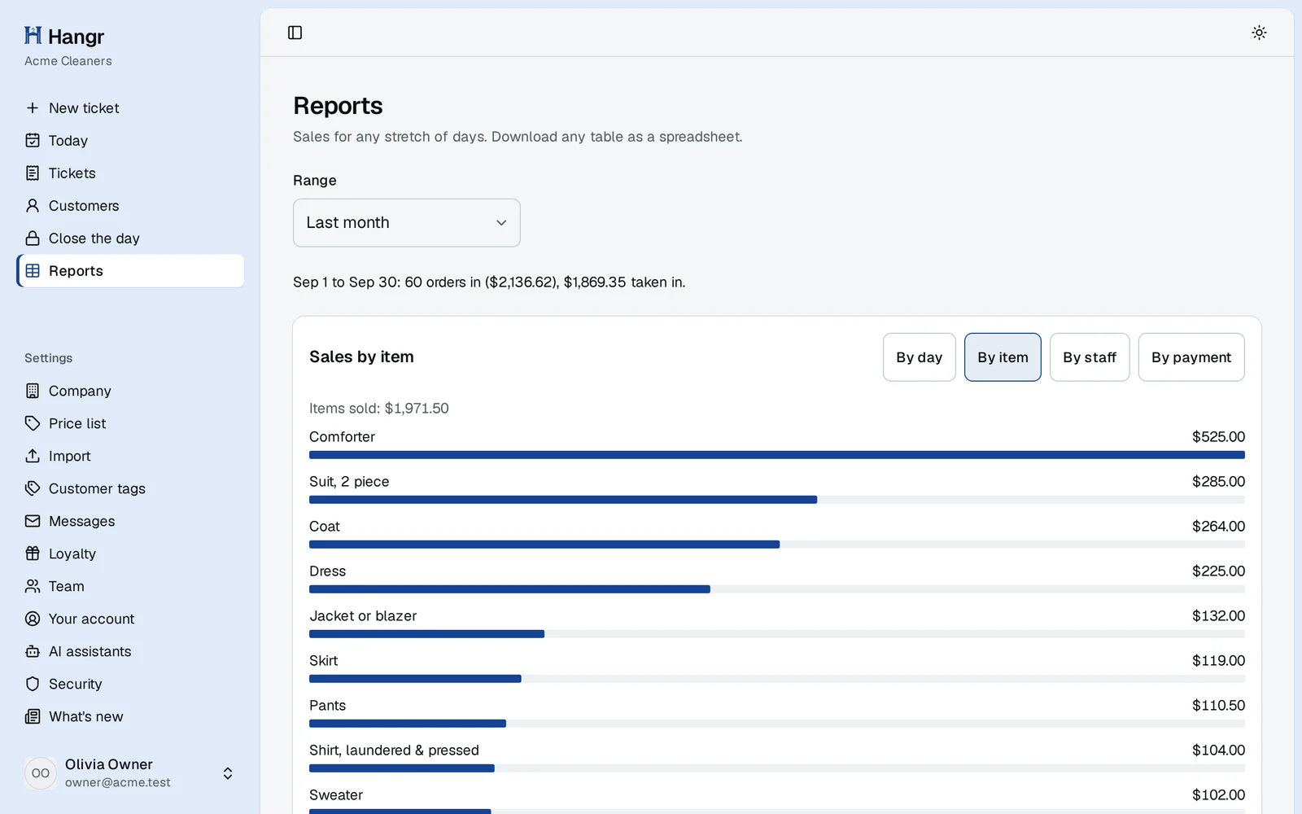Viewport: 1302px width, 814px height.
Task: Click the Hangr logo icon
Action: click(33, 36)
